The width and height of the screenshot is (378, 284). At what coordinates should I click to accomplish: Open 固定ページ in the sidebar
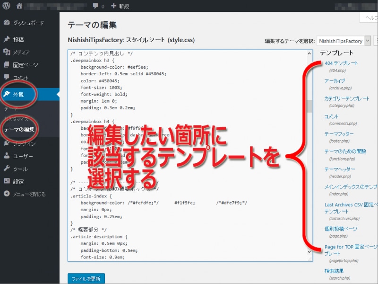click(26, 65)
